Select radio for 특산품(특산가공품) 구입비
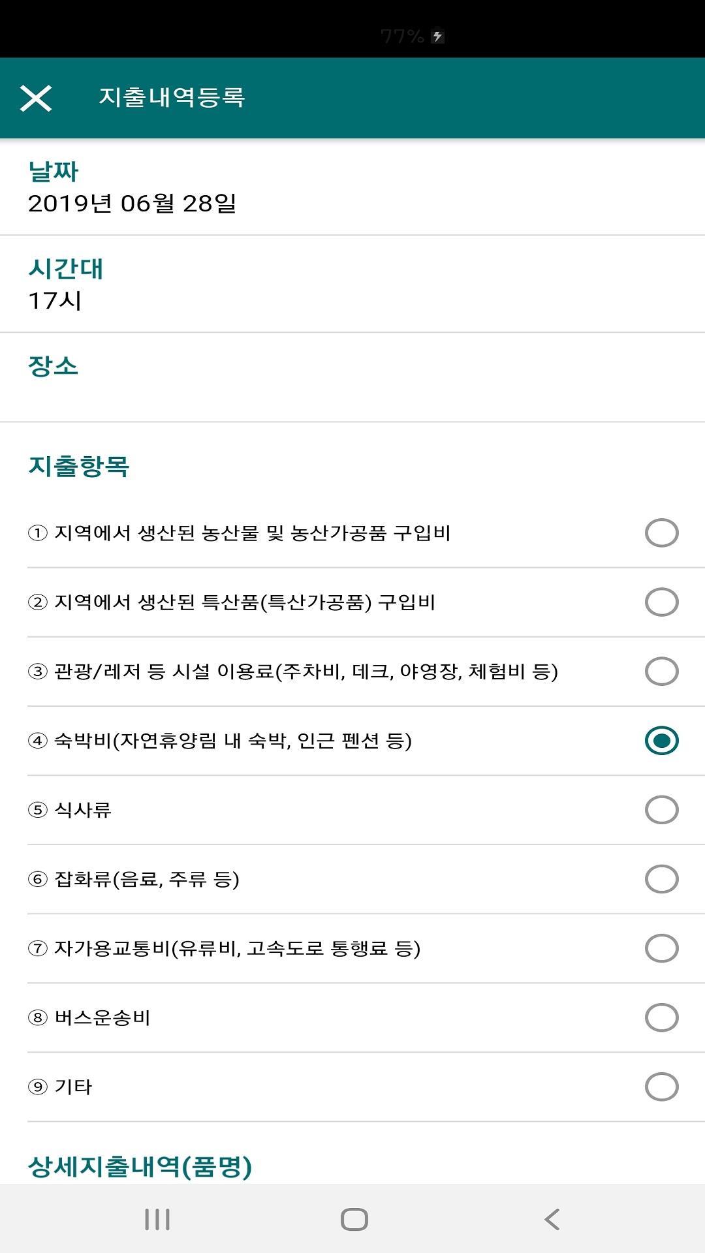The image size is (705, 1253). click(x=661, y=602)
